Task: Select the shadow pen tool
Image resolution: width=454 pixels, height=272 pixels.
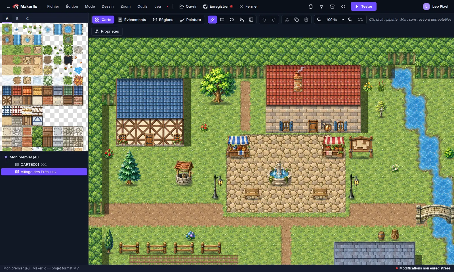Action: (251, 20)
